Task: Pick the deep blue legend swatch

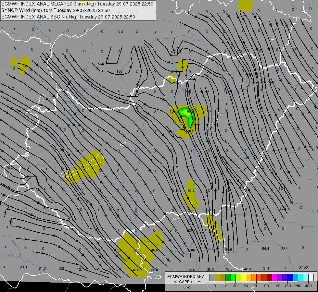Action: click(290, 277)
